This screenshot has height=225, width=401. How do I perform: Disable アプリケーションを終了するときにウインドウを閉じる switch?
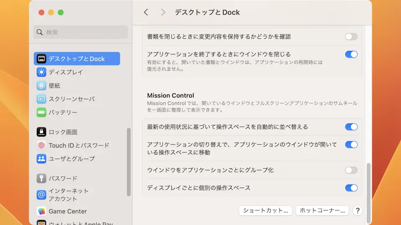point(351,54)
